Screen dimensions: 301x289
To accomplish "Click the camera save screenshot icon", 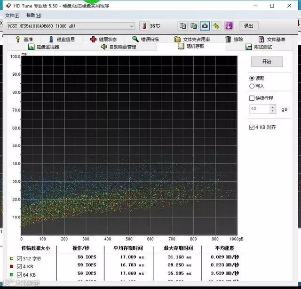I will point(205,26).
